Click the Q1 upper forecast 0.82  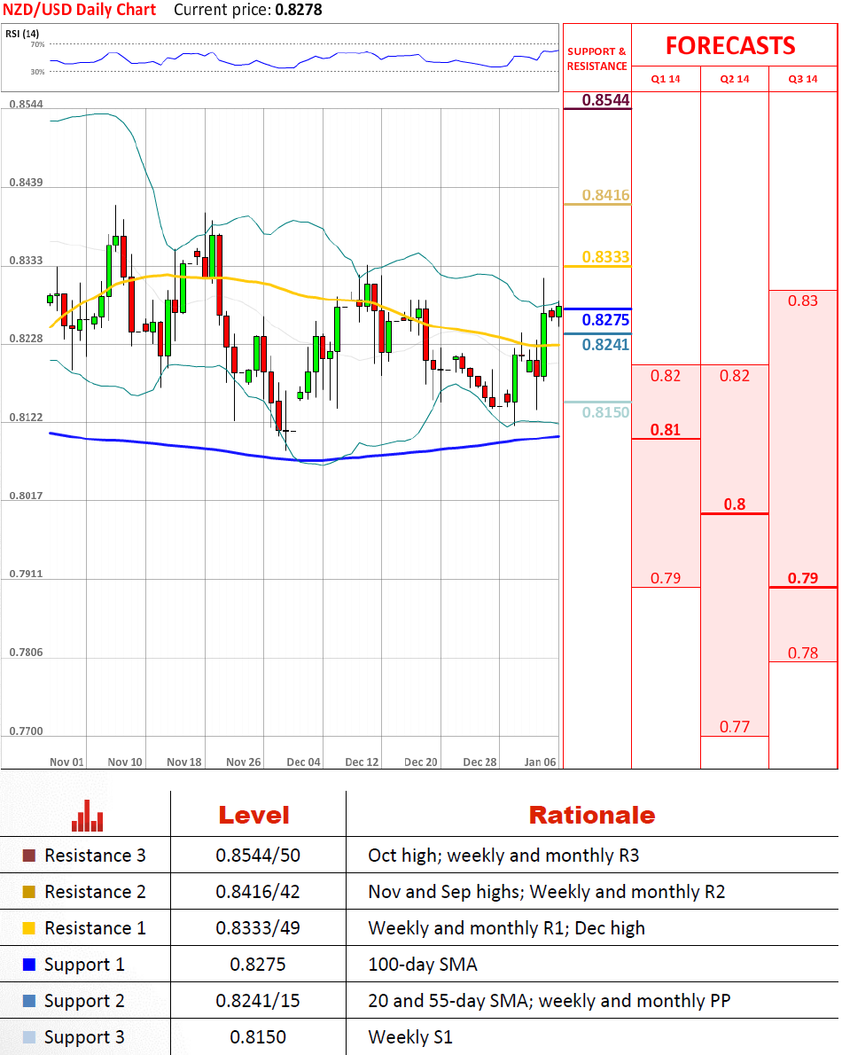point(665,375)
